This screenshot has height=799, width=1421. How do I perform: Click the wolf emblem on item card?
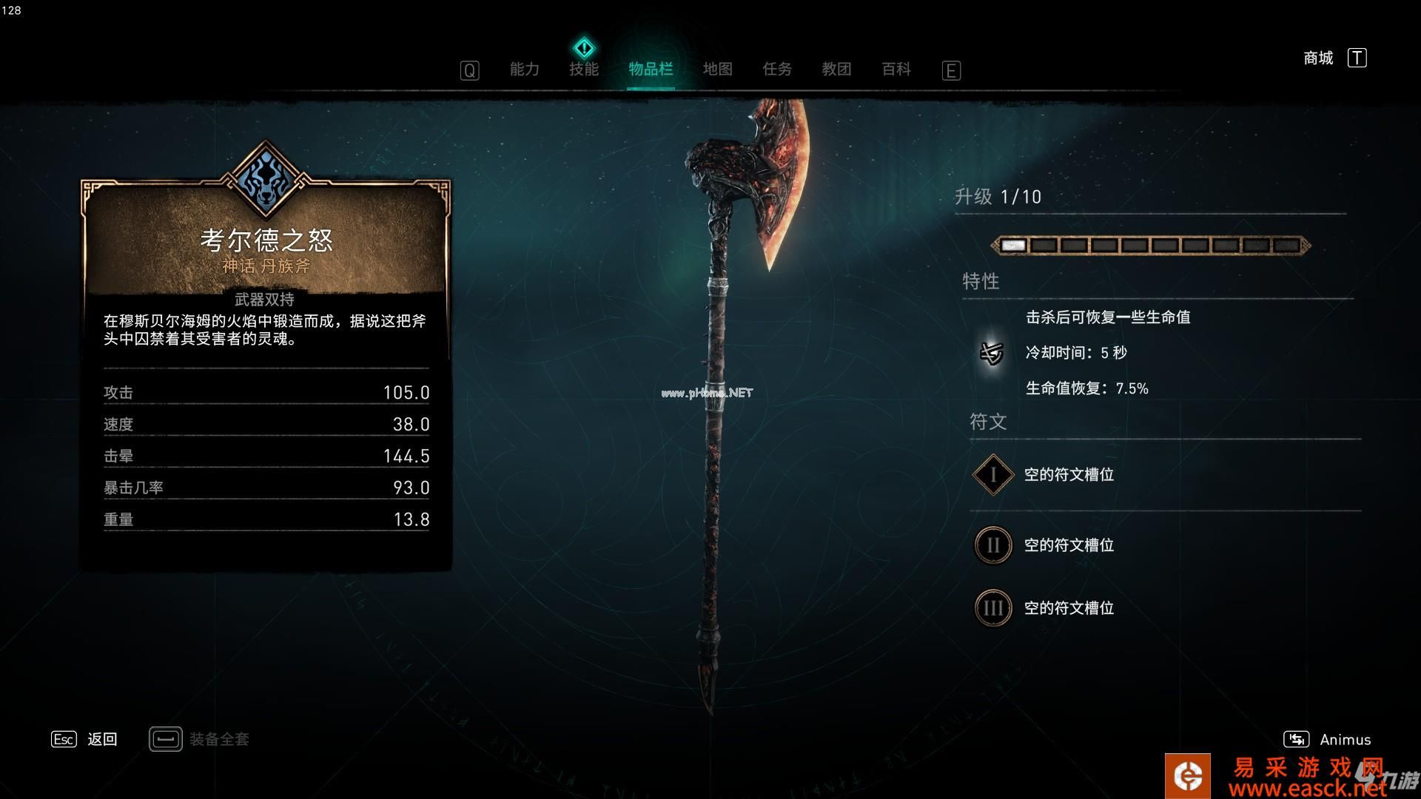coord(266,179)
